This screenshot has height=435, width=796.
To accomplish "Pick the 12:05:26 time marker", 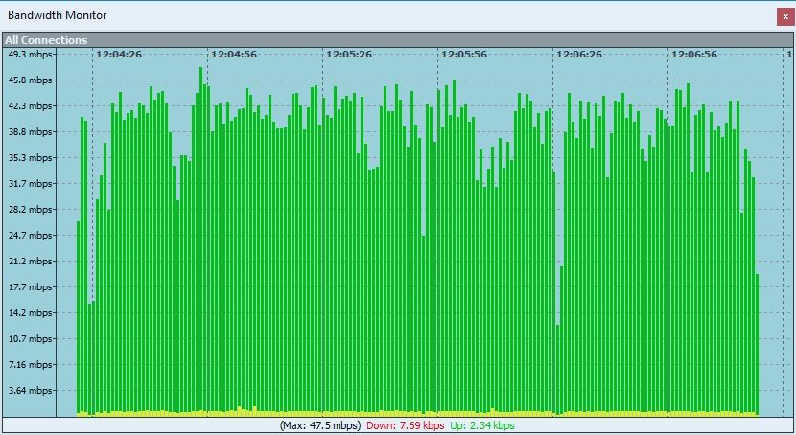I will tap(349, 55).
